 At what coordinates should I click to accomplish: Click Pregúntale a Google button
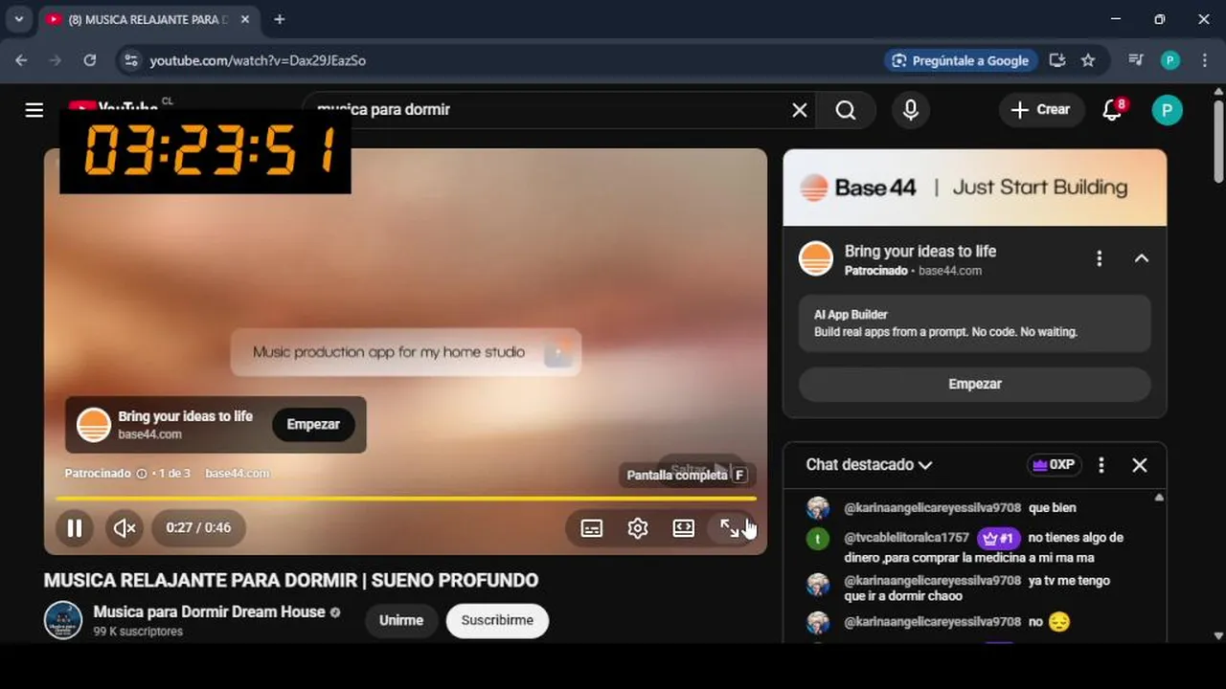pos(961,60)
